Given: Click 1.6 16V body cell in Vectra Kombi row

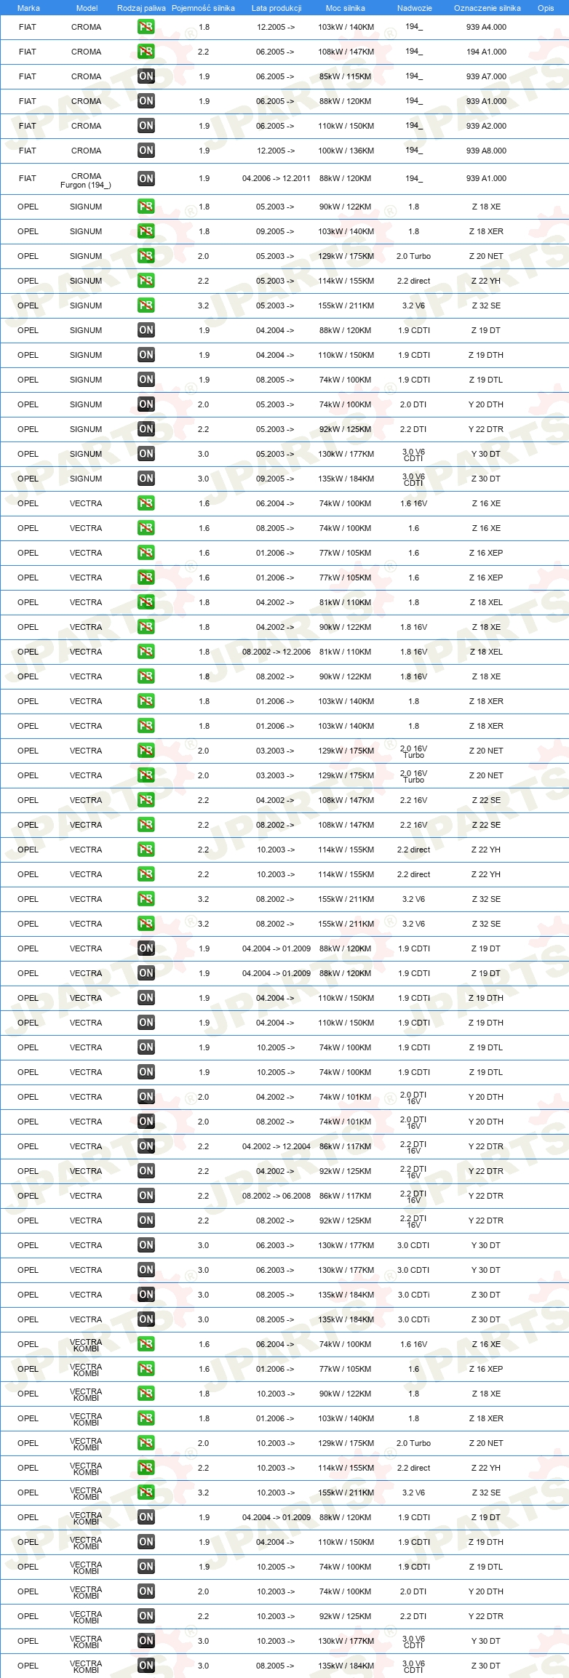Looking at the screenshot, I should coord(413,1344).
